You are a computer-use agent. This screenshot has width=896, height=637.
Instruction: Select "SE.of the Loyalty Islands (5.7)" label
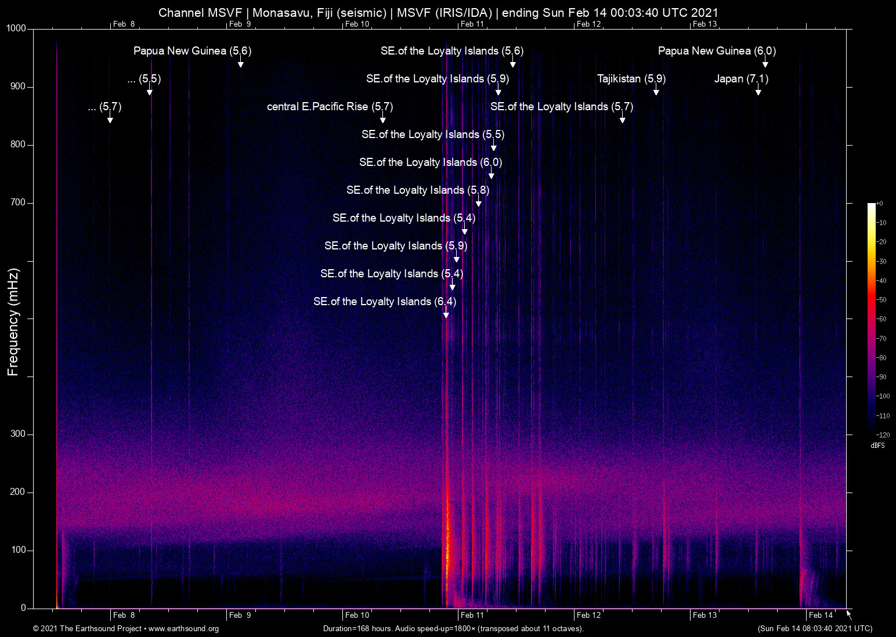point(562,107)
